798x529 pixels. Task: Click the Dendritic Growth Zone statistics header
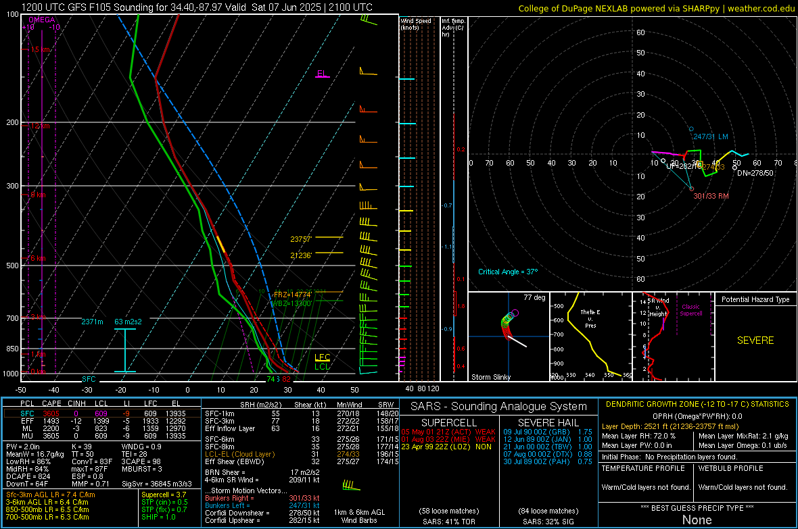click(x=697, y=404)
